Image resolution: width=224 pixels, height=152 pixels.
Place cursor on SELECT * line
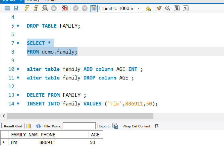(39, 43)
